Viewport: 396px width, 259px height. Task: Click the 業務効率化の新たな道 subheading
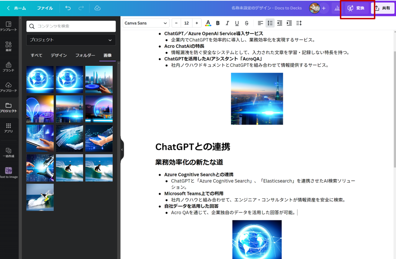click(x=189, y=162)
